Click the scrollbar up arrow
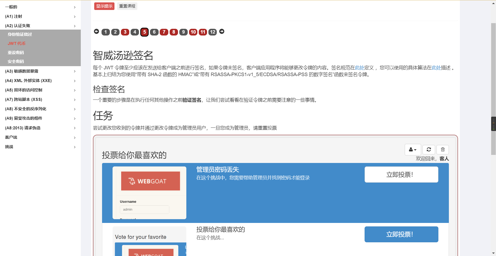Viewport: 496px width, 256px height. [x=493, y=3]
